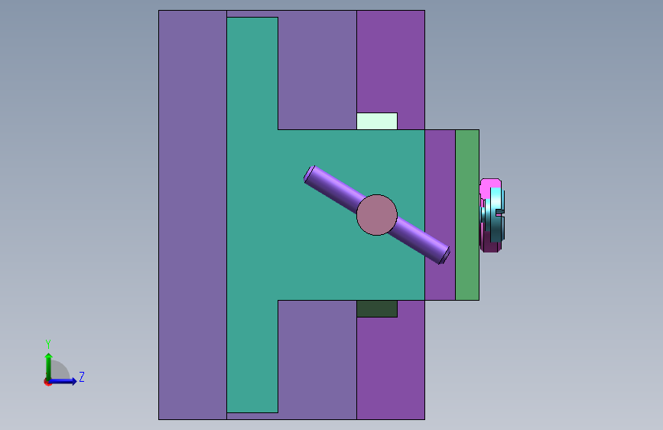
Task: Select the dark green rectangular key
Action: click(x=377, y=308)
